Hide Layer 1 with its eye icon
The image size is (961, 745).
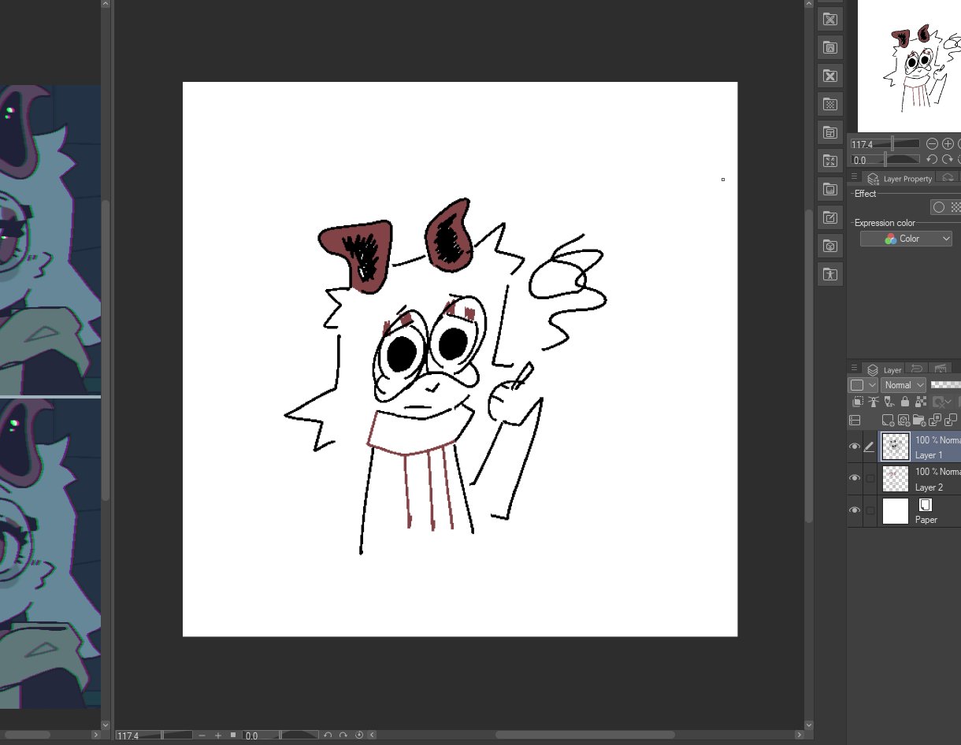click(854, 447)
